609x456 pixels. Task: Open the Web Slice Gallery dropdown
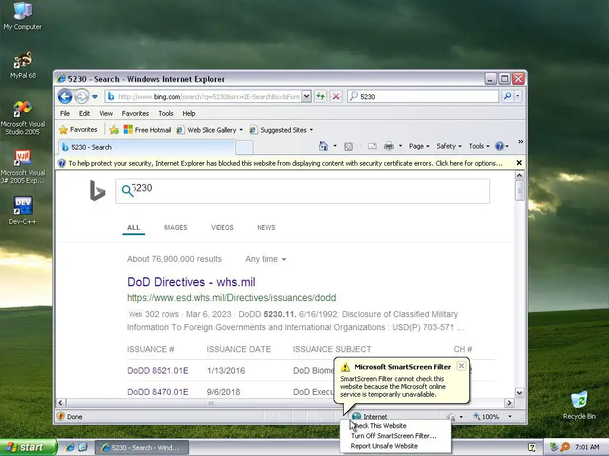[210, 130]
